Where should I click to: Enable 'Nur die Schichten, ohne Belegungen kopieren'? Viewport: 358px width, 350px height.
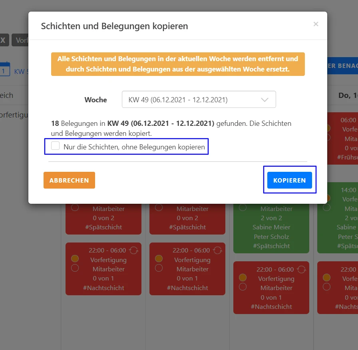tap(56, 146)
